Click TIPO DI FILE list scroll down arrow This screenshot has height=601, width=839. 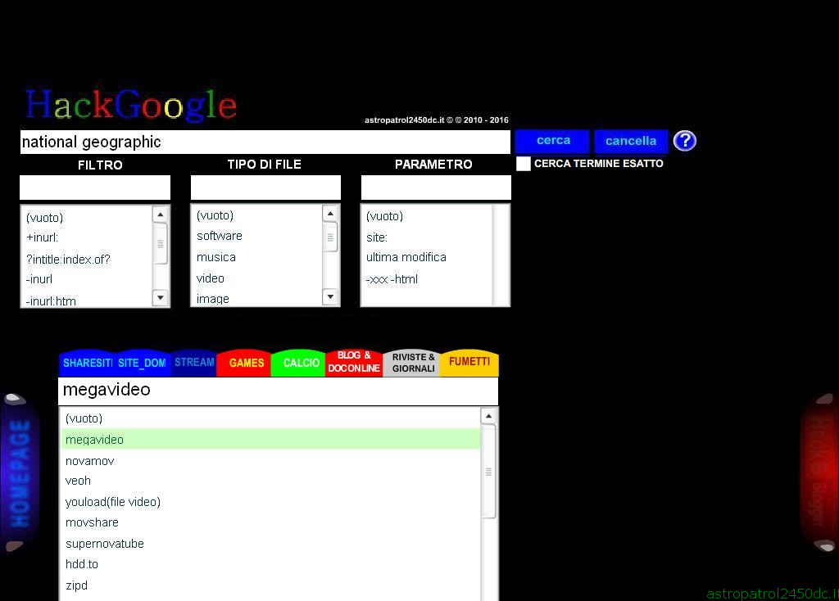click(x=330, y=296)
